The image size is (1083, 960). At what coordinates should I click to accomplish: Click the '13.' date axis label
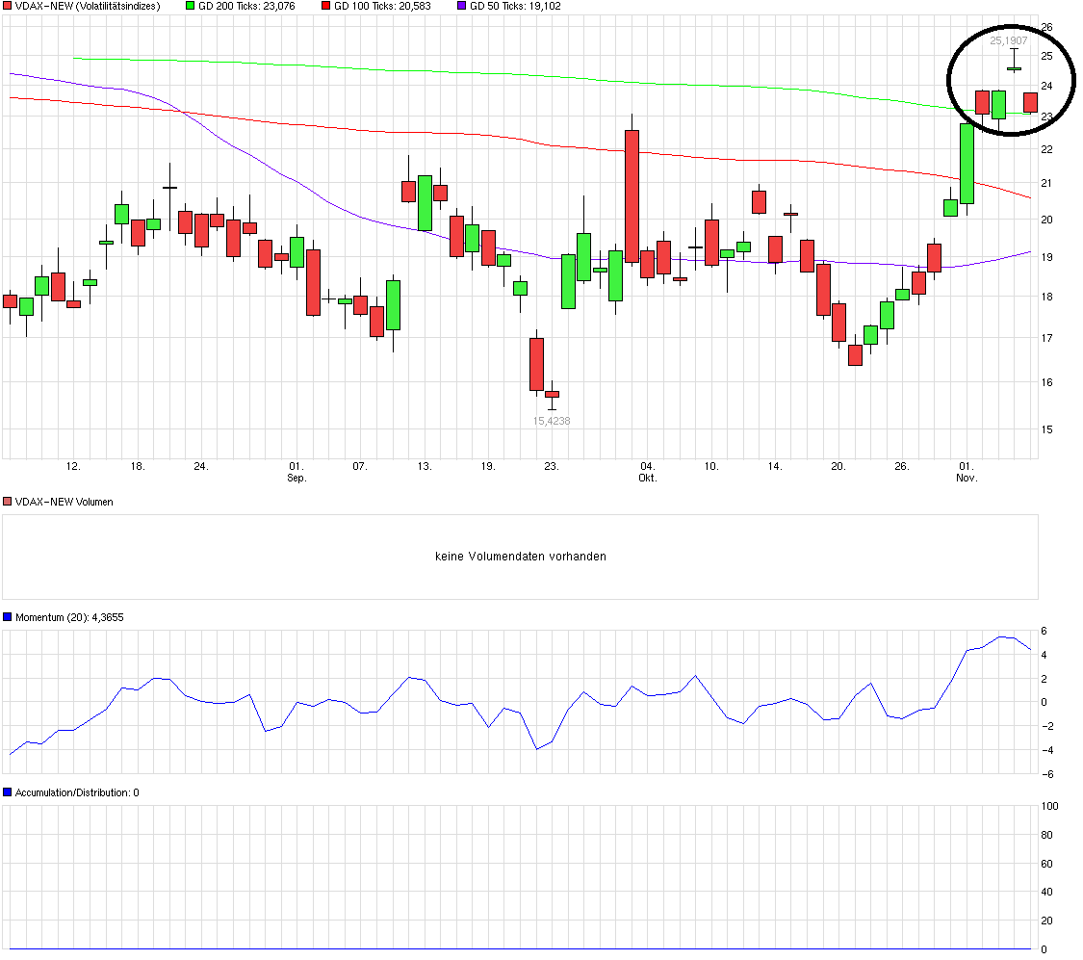coord(425,466)
